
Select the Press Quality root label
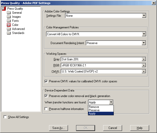(15, 9)
